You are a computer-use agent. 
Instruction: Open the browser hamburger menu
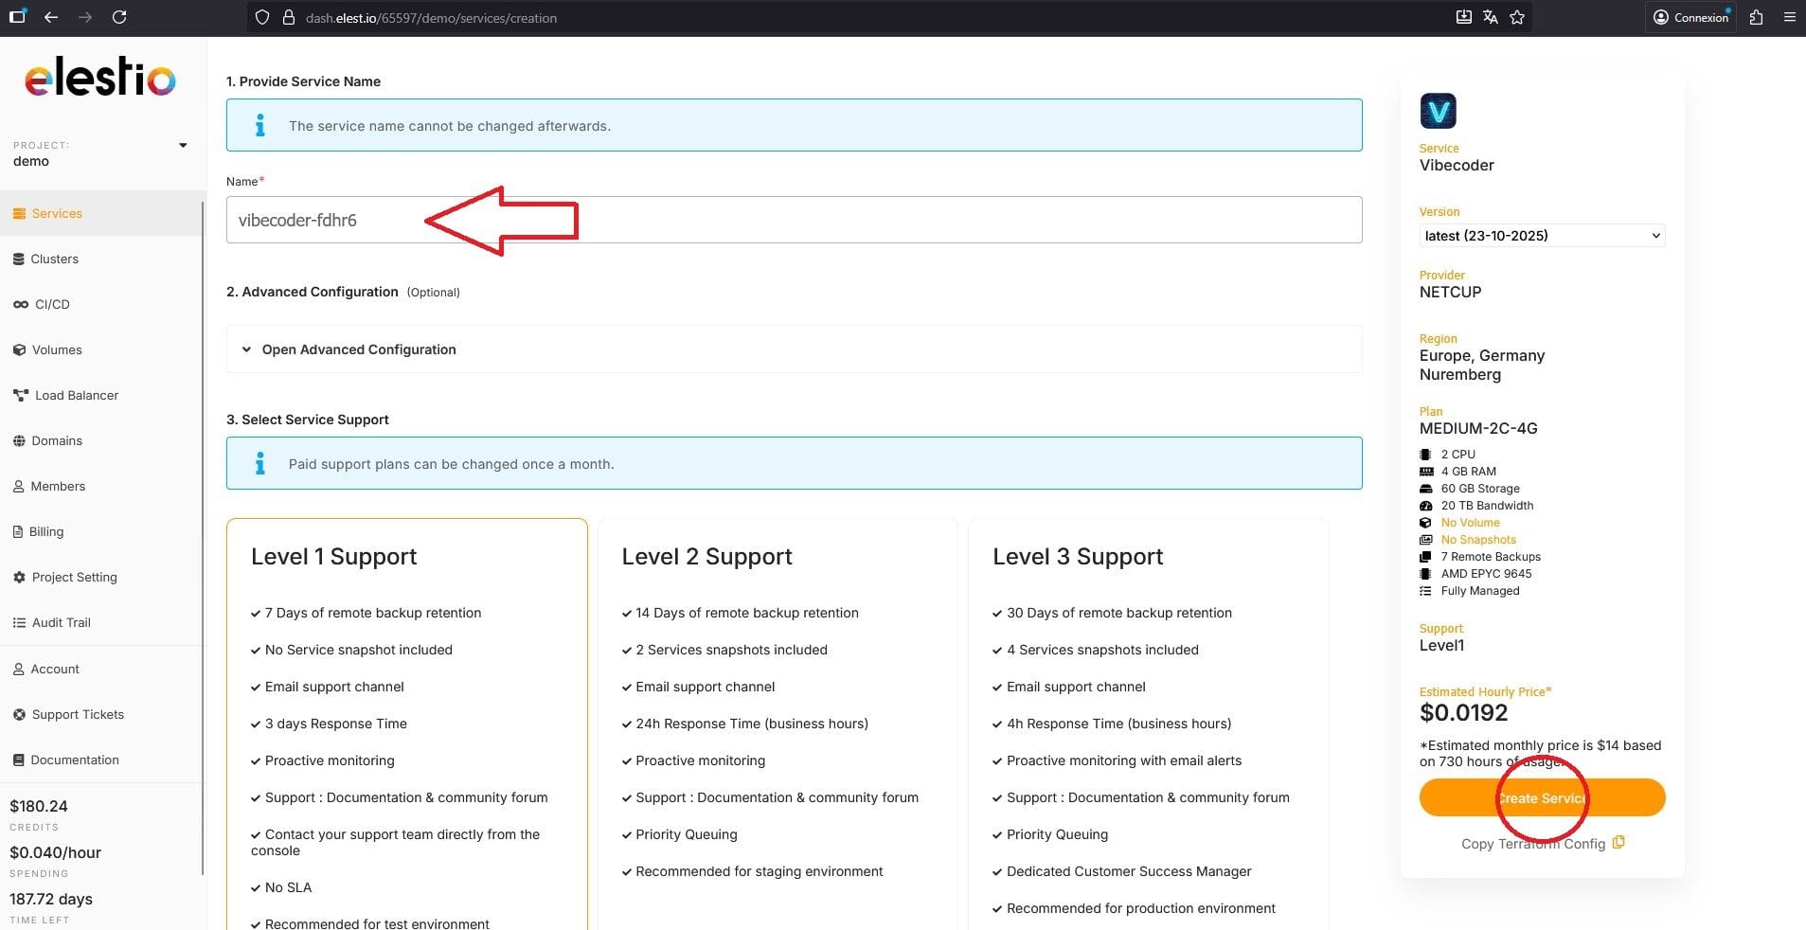coord(1789,17)
